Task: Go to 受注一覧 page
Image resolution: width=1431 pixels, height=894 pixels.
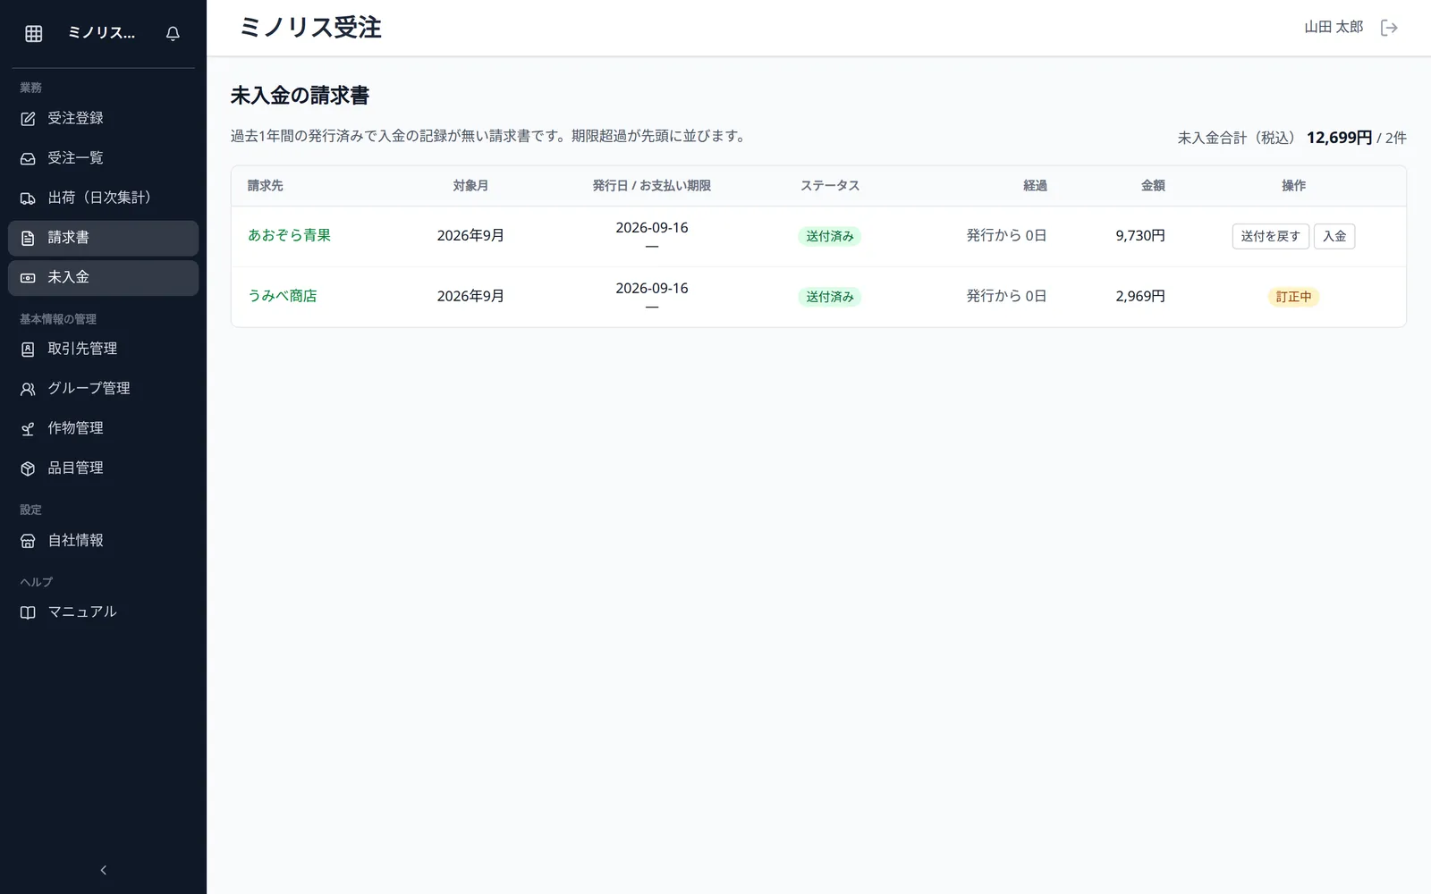Action: point(104,158)
